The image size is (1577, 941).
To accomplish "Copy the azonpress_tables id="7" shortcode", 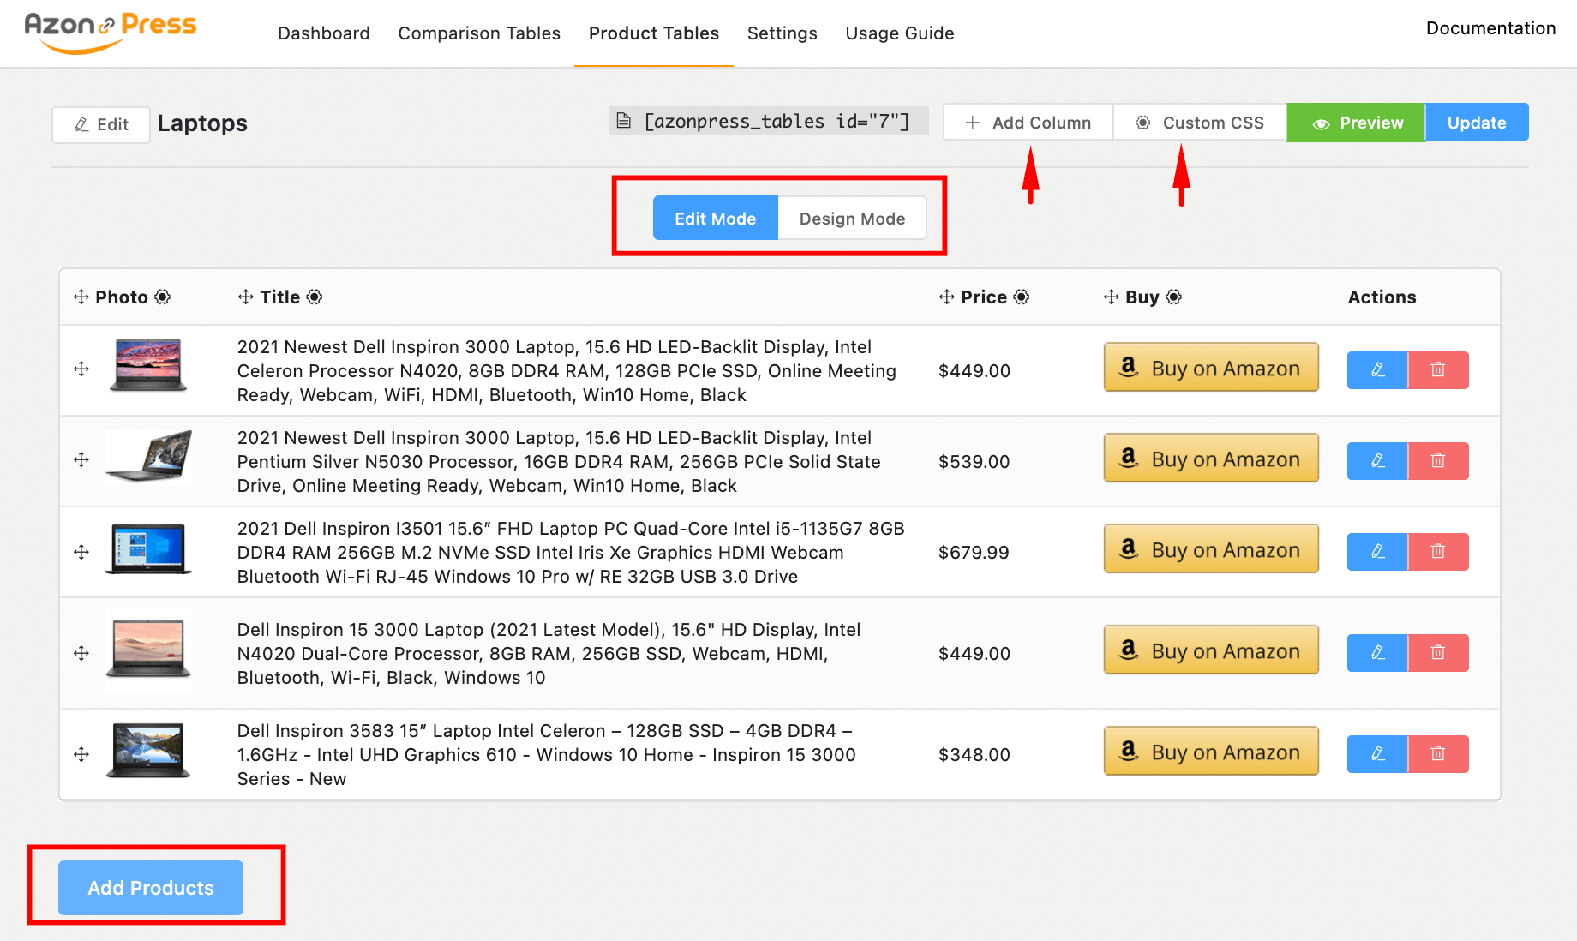I will pos(768,121).
